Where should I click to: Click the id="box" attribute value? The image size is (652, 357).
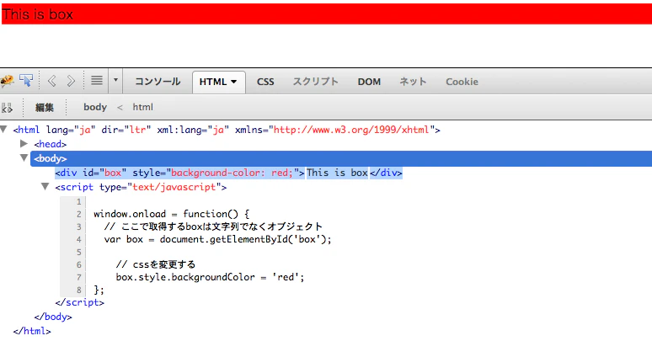pos(113,173)
